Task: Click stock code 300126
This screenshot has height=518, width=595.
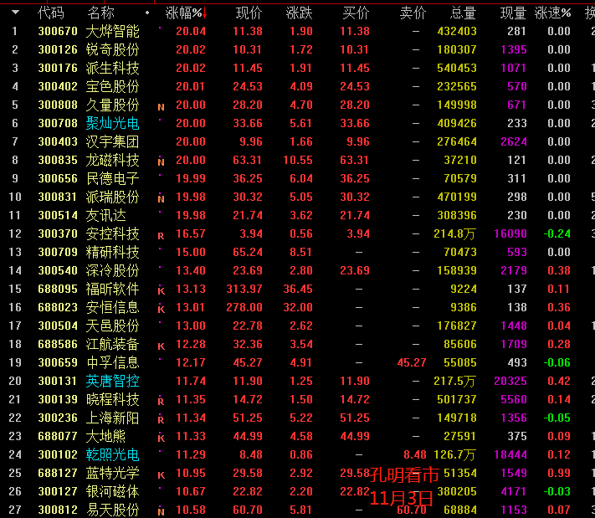Action: click(x=58, y=49)
